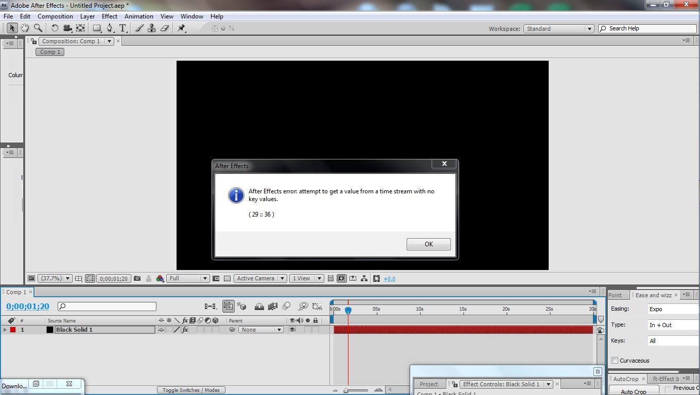Click the Comp 1 breadcrumb button in viewer
The height and width of the screenshot is (395, 700).
(50, 52)
